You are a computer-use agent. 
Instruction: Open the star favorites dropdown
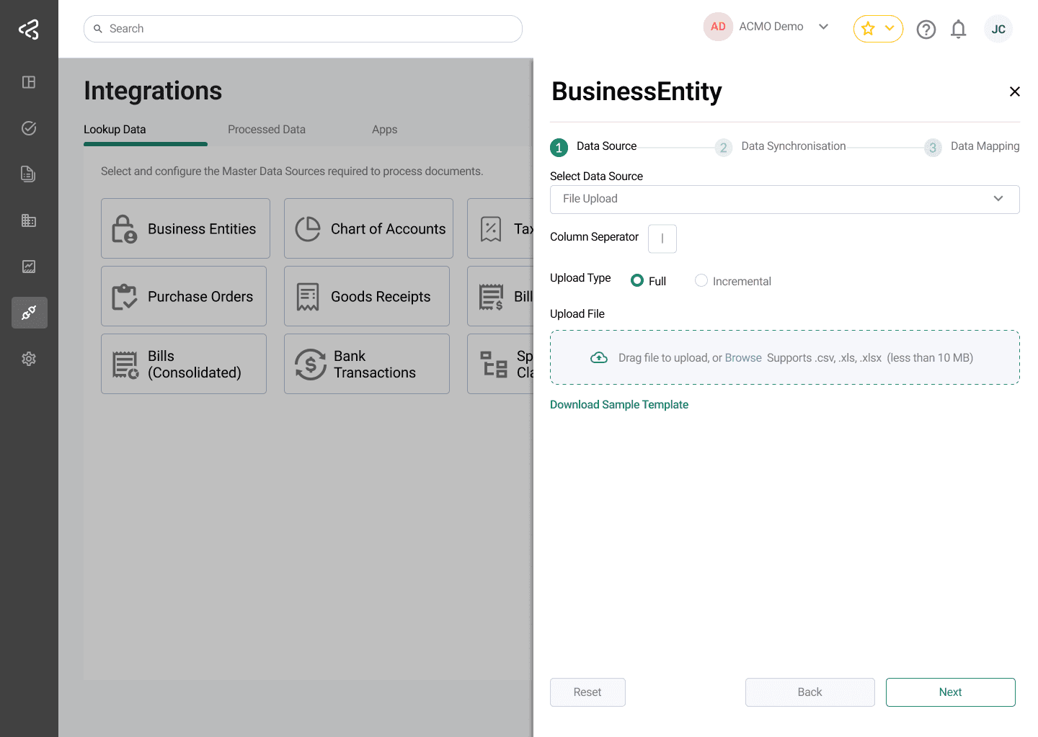[x=877, y=29]
